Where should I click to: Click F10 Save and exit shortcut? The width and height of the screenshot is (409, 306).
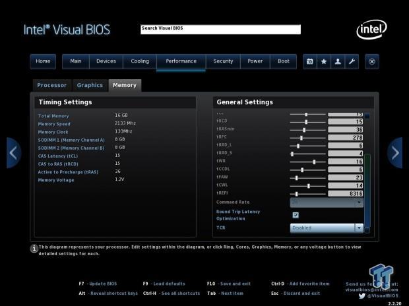click(229, 284)
